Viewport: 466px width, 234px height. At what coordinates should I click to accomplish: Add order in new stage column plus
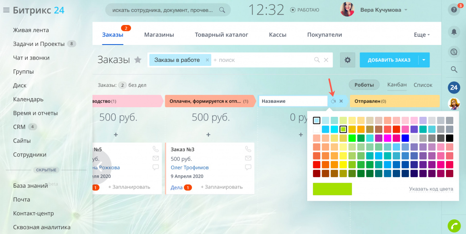[301, 134]
